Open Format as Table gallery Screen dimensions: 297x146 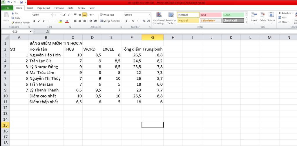pyautogui.click(x=171, y=18)
